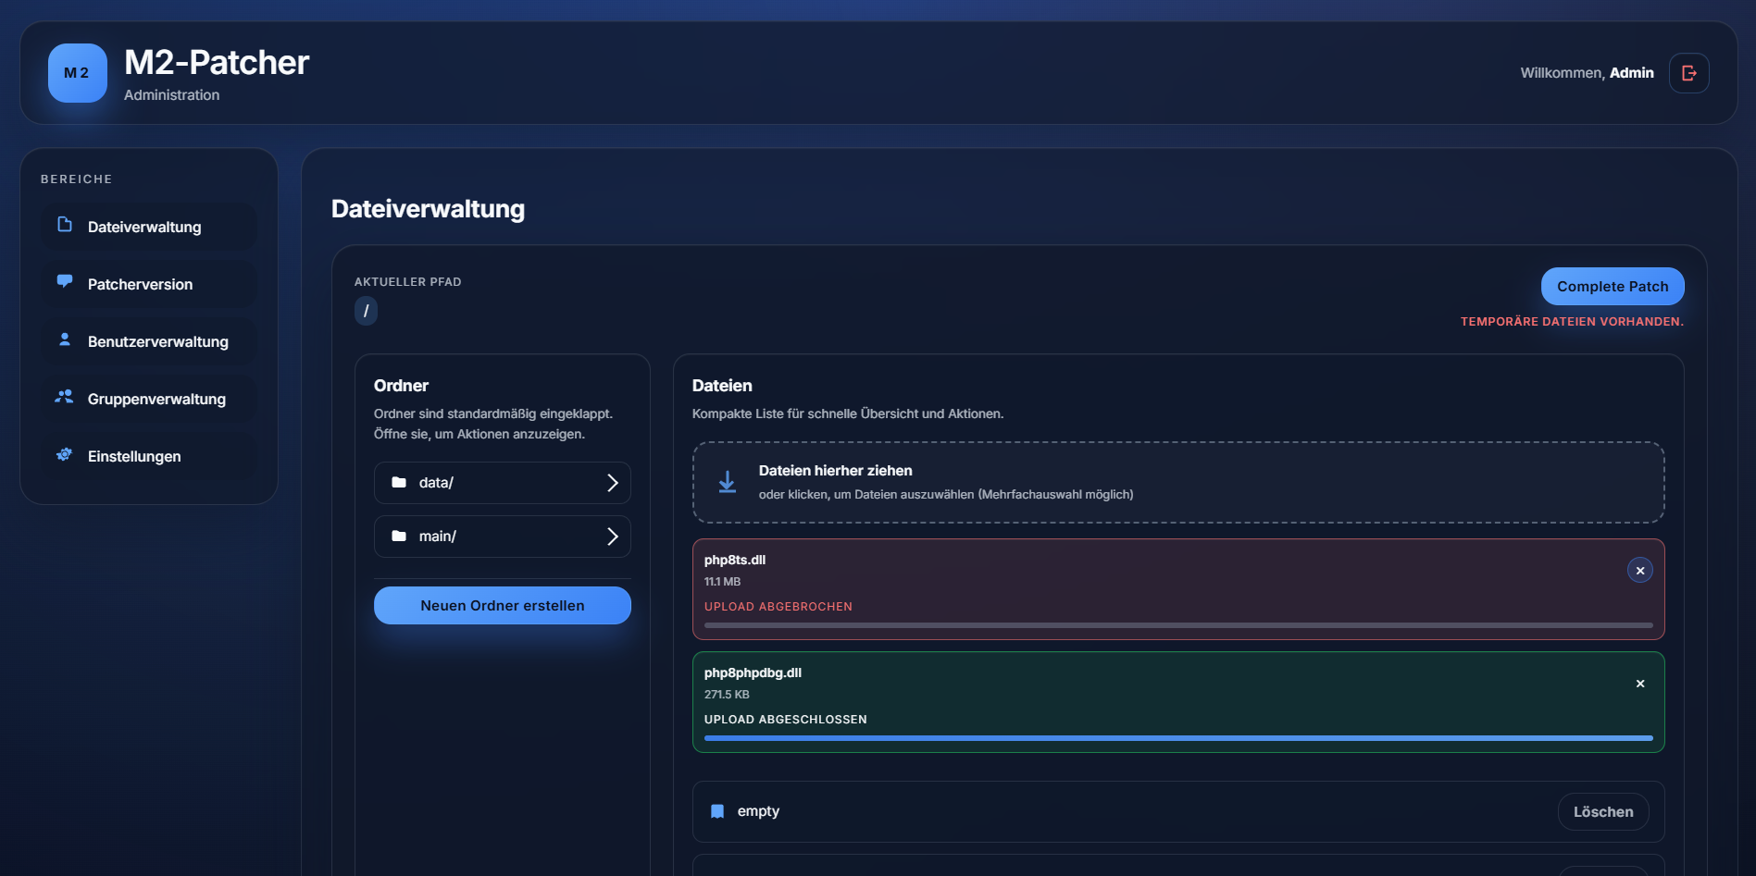Image resolution: width=1756 pixels, height=876 pixels.
Task: Click the php8ts.dll file name
Action: pos(735,560)
